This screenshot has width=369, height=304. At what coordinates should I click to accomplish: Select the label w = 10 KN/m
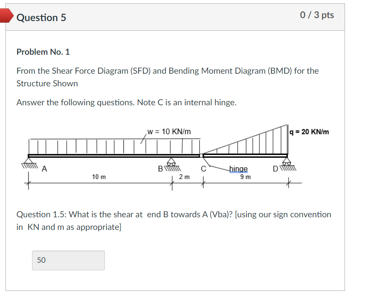click(x=169, y=131)
